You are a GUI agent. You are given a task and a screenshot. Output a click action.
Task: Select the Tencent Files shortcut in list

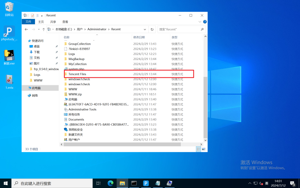coord(77,74)
